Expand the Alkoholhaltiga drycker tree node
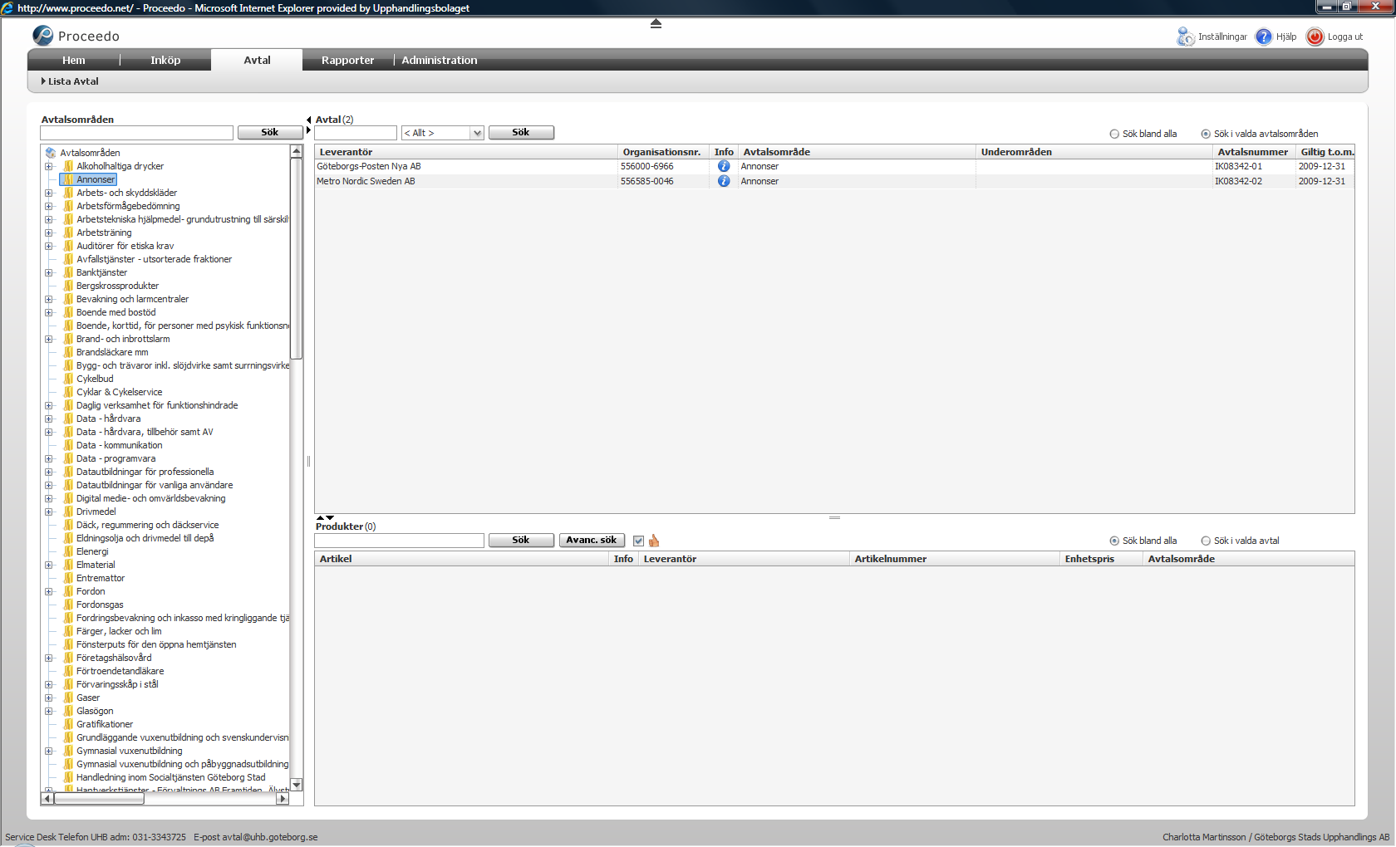 (x=48, y=166)
